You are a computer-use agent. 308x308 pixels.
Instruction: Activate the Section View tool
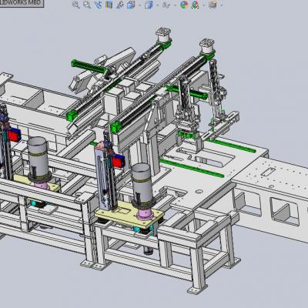click(x=109, y=5)
